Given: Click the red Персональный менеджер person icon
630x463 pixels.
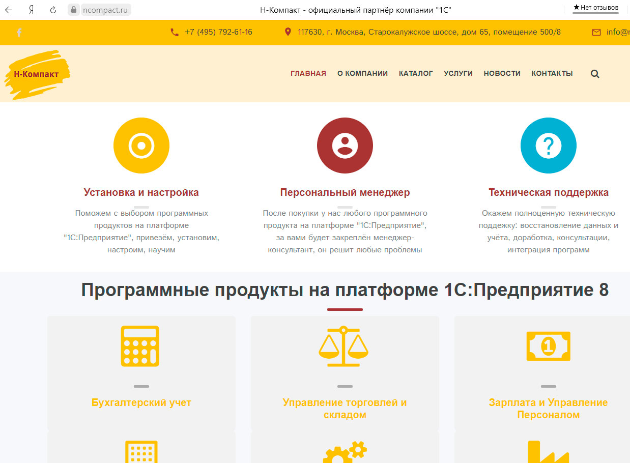Looking at the screenshot, I should tap(345, 146).
